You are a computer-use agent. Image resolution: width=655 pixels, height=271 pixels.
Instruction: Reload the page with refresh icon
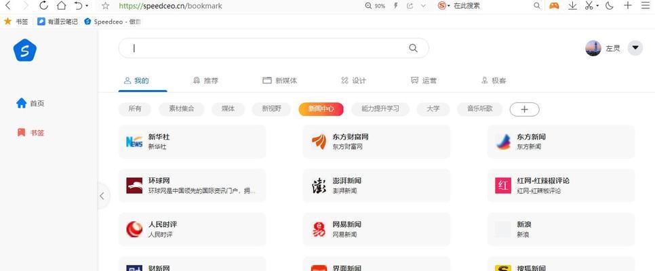[43, 6]
